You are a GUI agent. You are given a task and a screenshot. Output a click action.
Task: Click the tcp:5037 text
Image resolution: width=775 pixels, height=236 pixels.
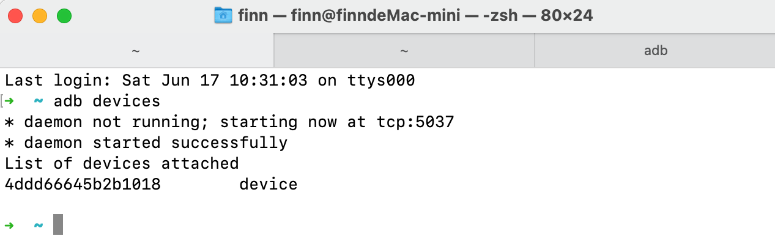[415, 122]
